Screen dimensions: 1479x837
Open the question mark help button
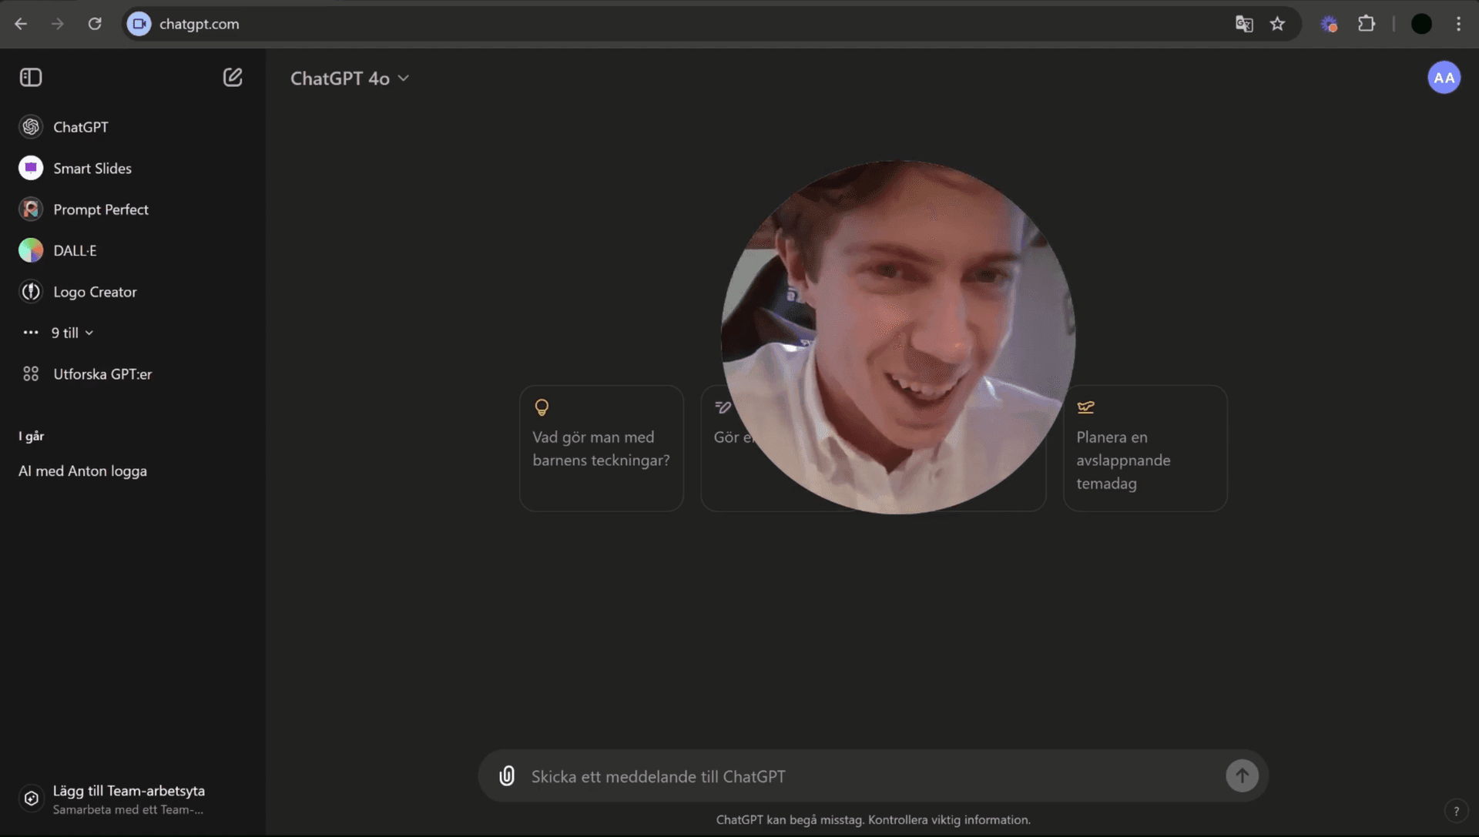click(1456, 810)
